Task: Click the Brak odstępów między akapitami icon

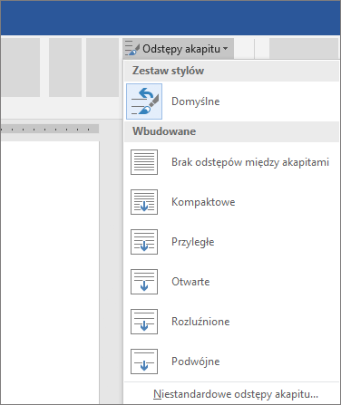Action: coord(144,162)
